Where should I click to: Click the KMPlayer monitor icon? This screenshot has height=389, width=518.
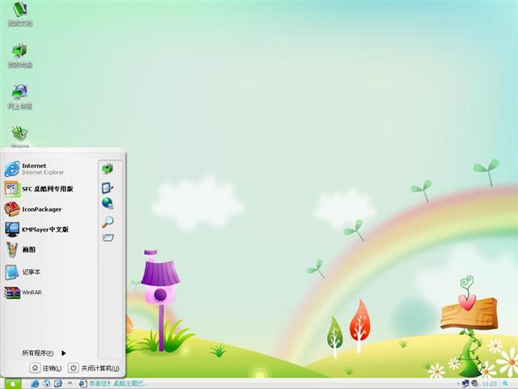click(x=12, y=229)
